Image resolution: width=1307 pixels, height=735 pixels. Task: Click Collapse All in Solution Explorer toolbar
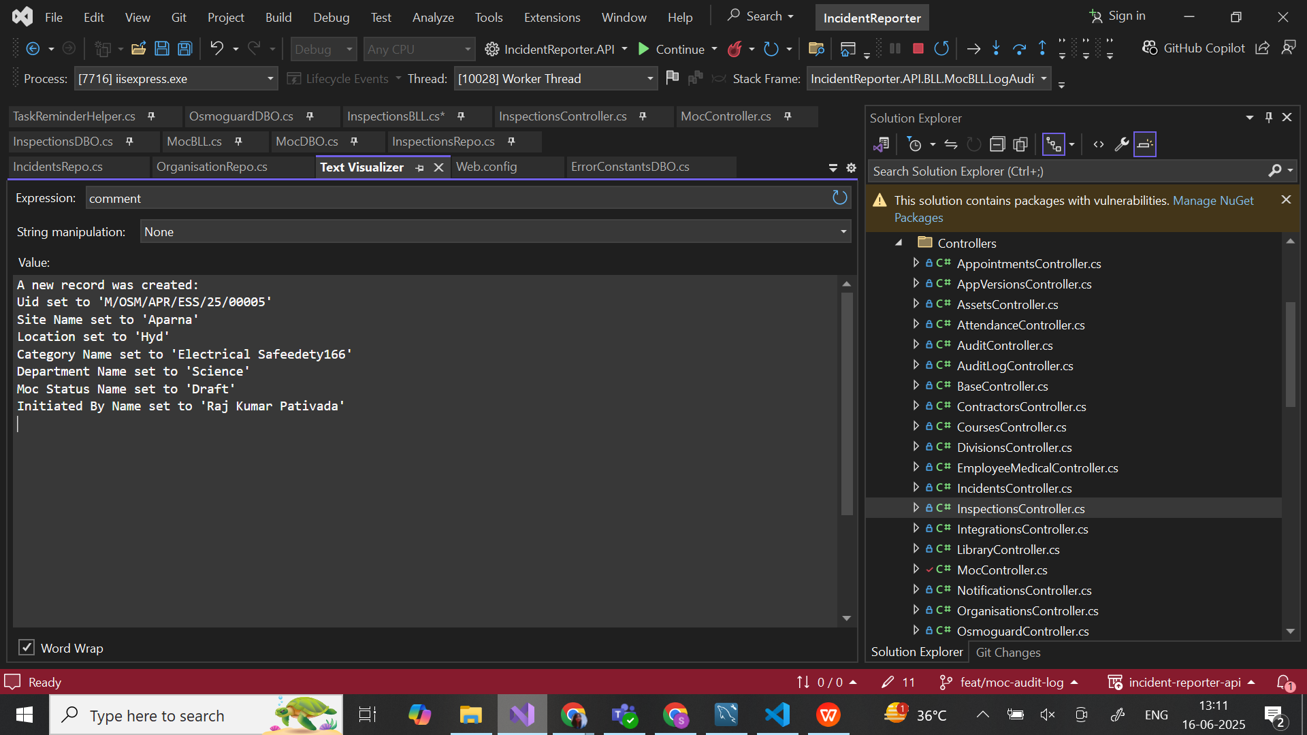click(997, 144)
